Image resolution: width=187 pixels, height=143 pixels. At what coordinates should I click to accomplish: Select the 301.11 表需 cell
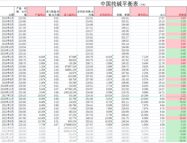click(121, 102)
